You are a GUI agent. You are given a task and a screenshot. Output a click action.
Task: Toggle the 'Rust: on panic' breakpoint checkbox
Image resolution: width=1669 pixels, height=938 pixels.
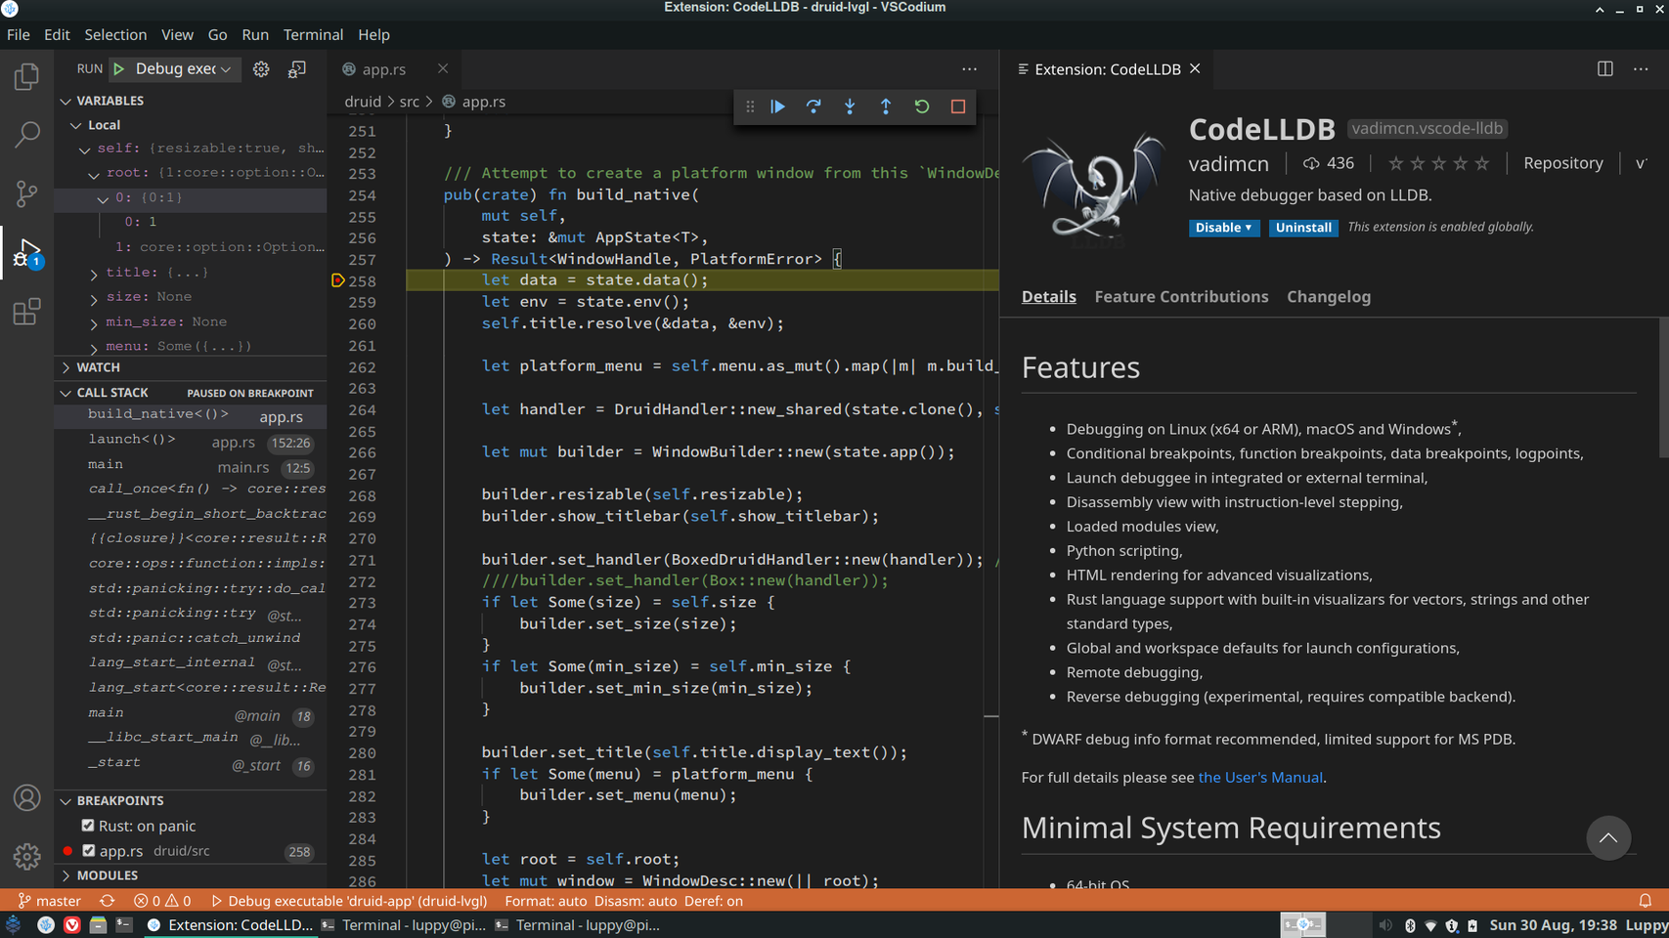pos(88,826)
